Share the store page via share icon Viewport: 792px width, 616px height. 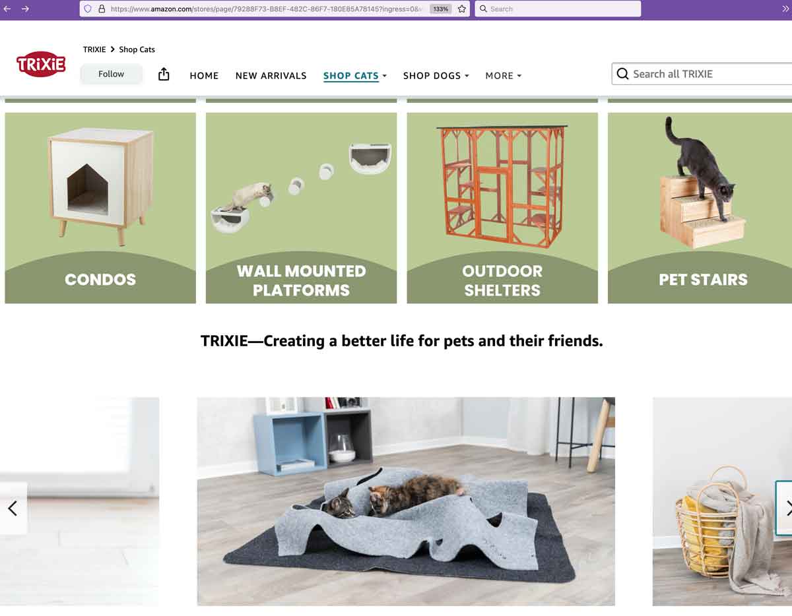click(164, 75)
